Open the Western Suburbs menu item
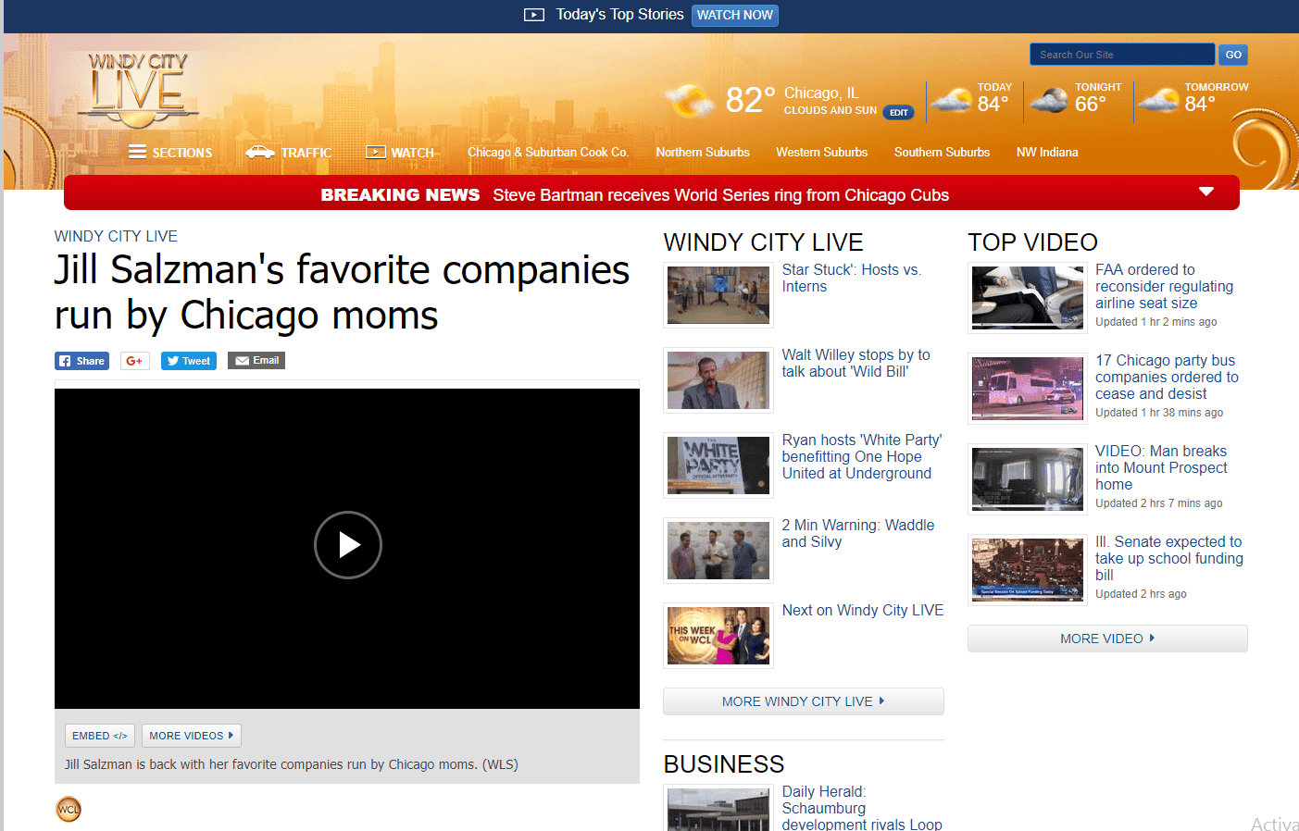This screenshot has width=1299, height=831. (822, 153)
